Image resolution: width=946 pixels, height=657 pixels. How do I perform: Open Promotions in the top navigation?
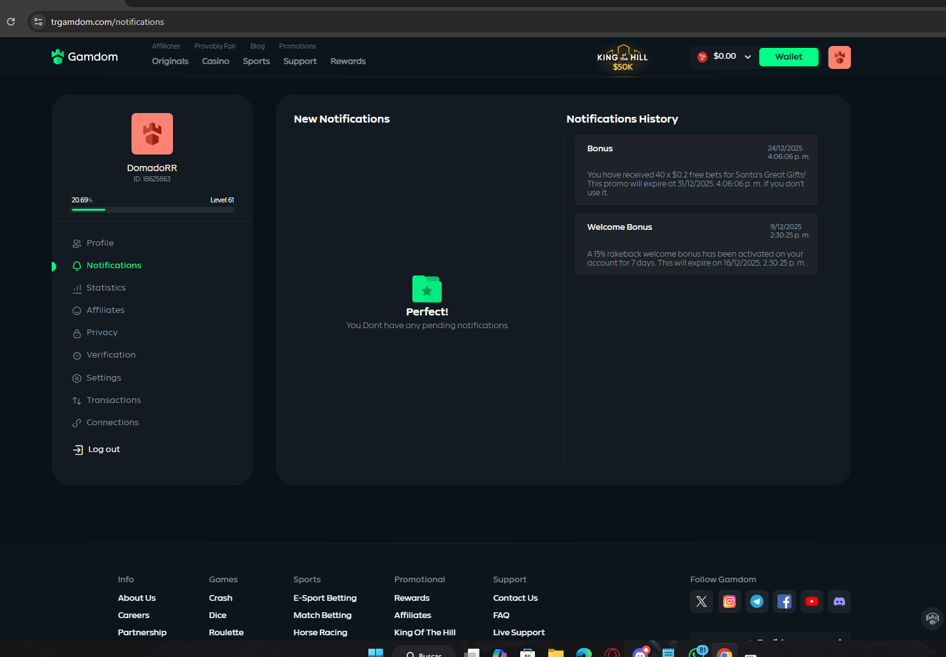coord(297,46)
